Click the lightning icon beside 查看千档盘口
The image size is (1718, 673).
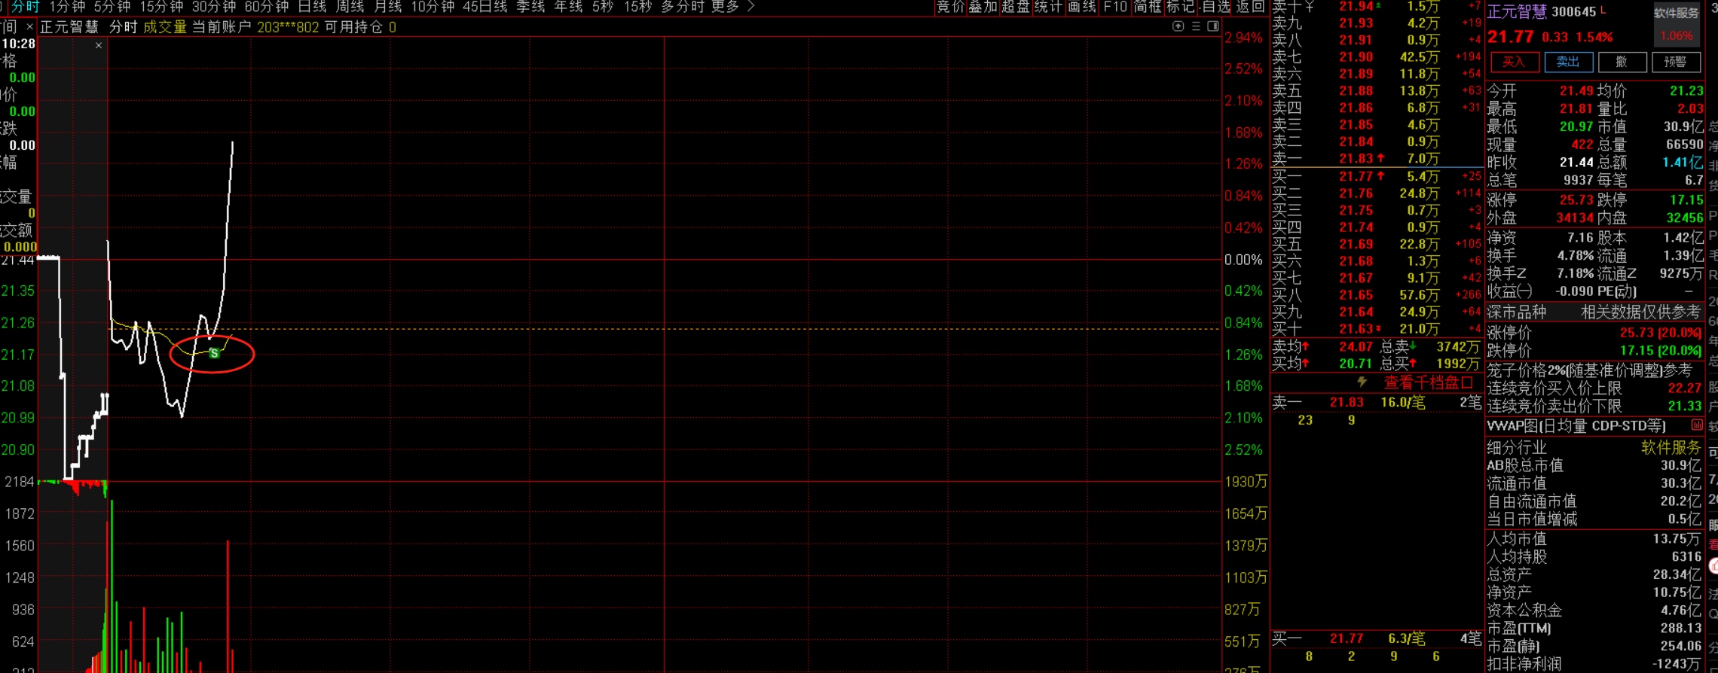point(1362,382)
